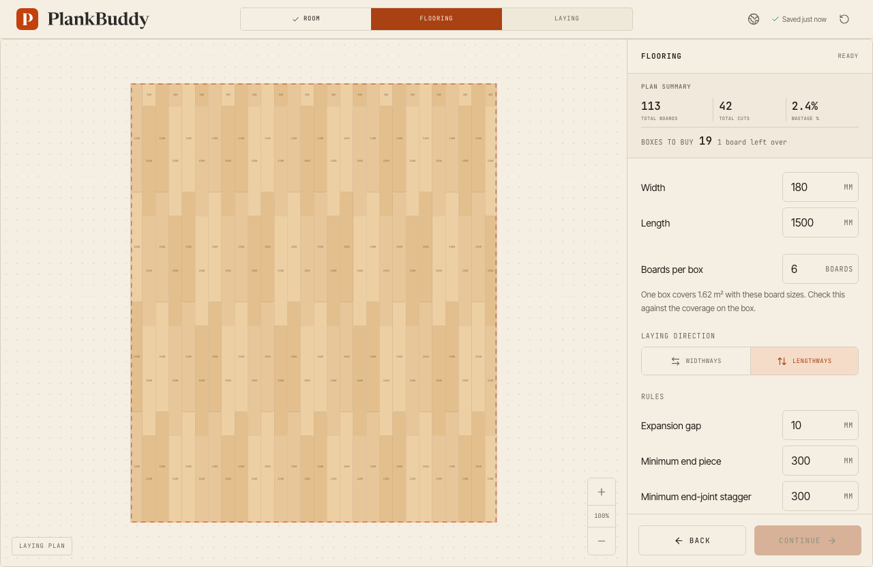Screen dimensions: 873x567
Task: Click the PlankBuddy logo icon
Action: (27, 19)
